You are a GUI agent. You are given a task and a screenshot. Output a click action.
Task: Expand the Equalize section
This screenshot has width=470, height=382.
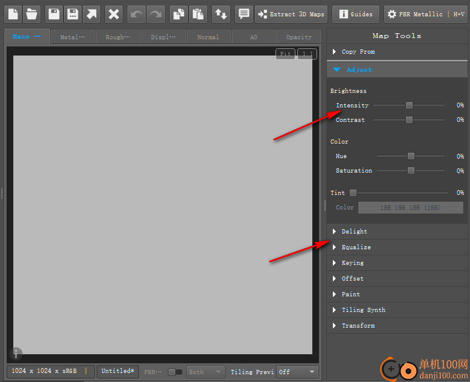[x=397, y=247]
